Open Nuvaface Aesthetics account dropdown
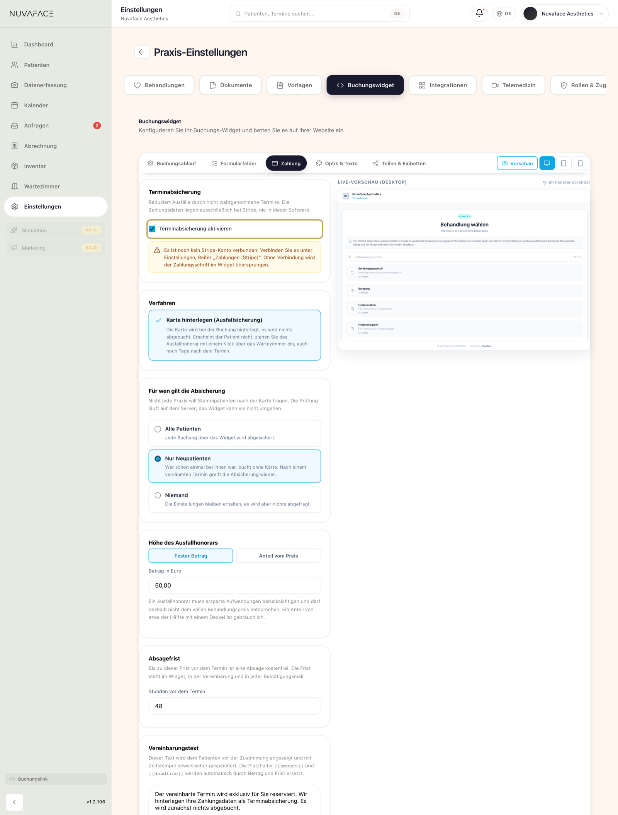Image resolution: width=618 pixels, height=815 pixels. [565, 14]
